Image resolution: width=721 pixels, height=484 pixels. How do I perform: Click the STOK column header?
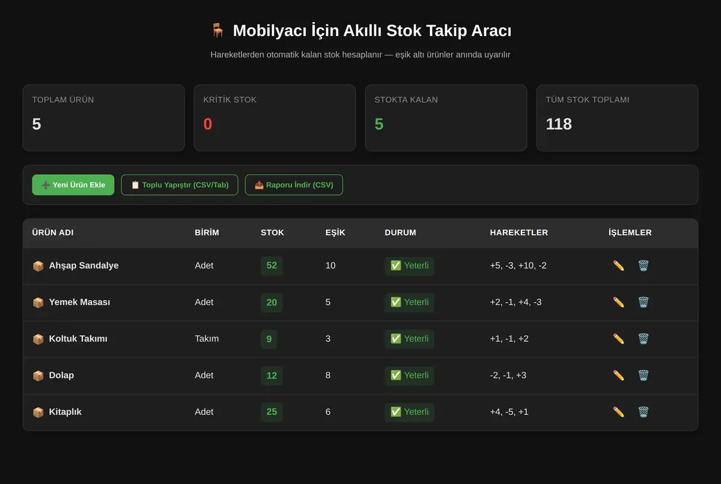[272, 232]
